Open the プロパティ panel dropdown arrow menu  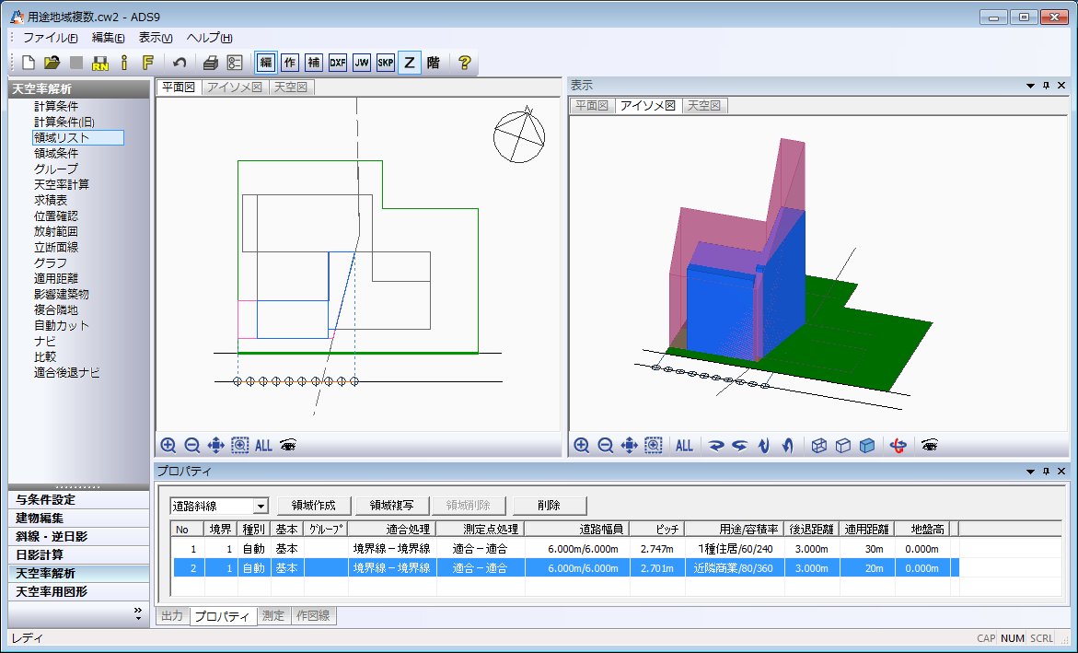(x=1030, y=472)
